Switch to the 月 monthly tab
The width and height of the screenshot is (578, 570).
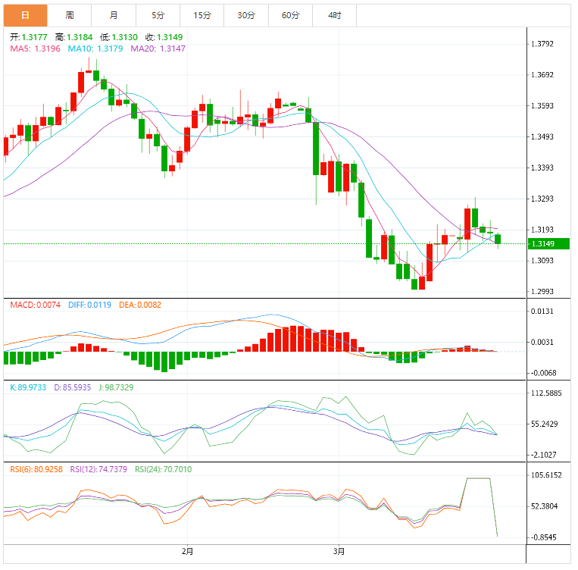point(114,15)
